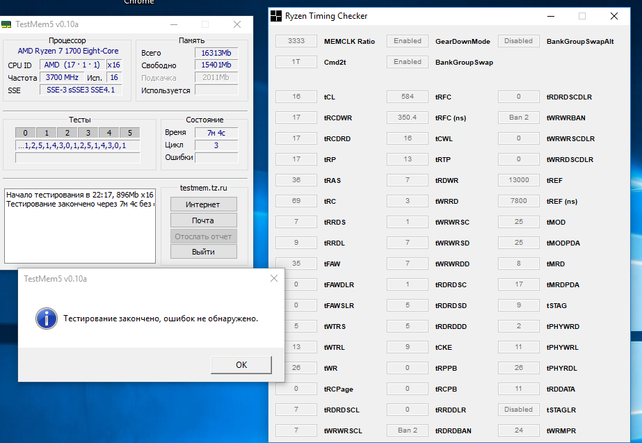This screenshot has width=642, height=443.
Task: Minimize the Ryzen Timing Checker window
Action: (x=551, y=16)
